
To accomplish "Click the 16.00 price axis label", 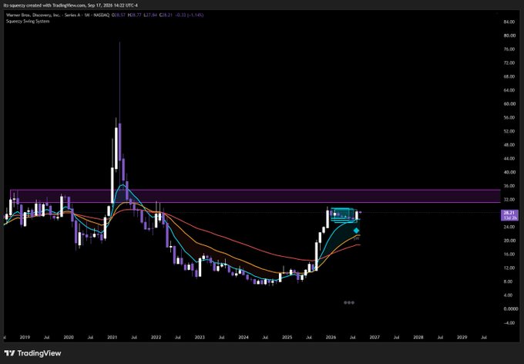I will click(x=509, y=254).
